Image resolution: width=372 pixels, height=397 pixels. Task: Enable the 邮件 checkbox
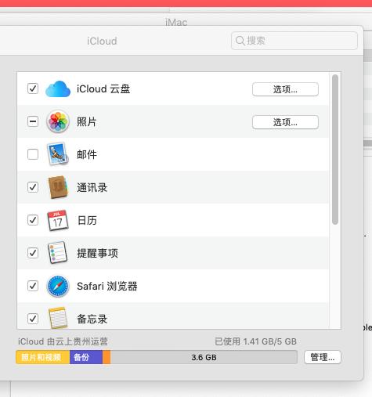pos(33,154)
